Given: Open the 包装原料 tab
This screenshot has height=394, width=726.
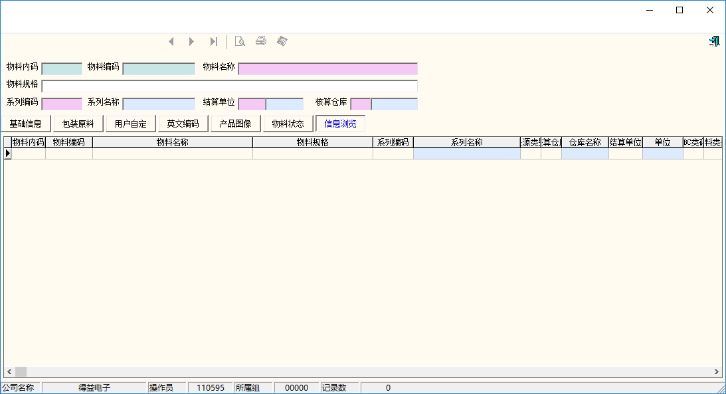Looking at the screenshot, I should (78, 124).
